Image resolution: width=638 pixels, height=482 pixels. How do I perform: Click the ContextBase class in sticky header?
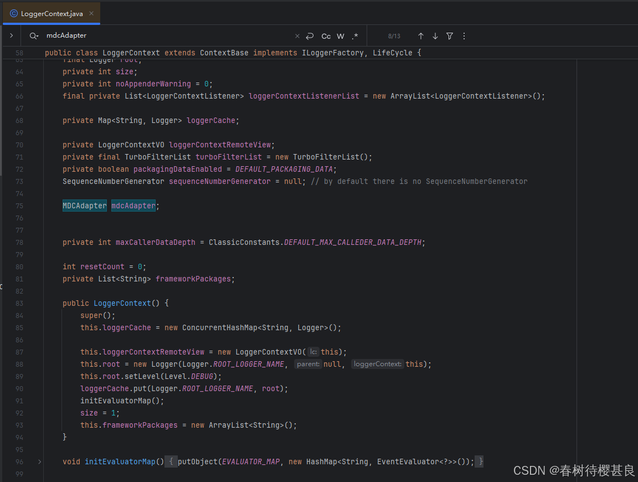click(224, 53)
